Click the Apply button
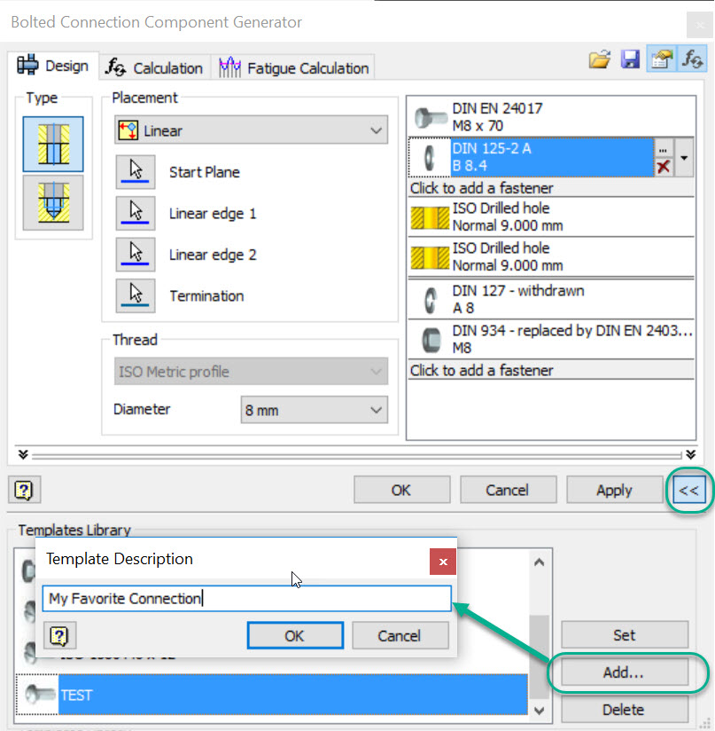 [614, 490]
